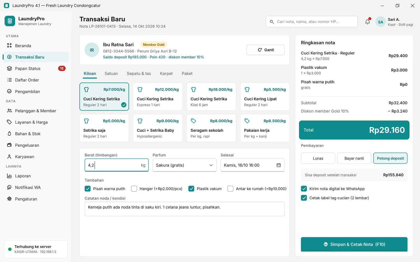Switch to the Sepatu & tas tab

(x=139, y=74)
